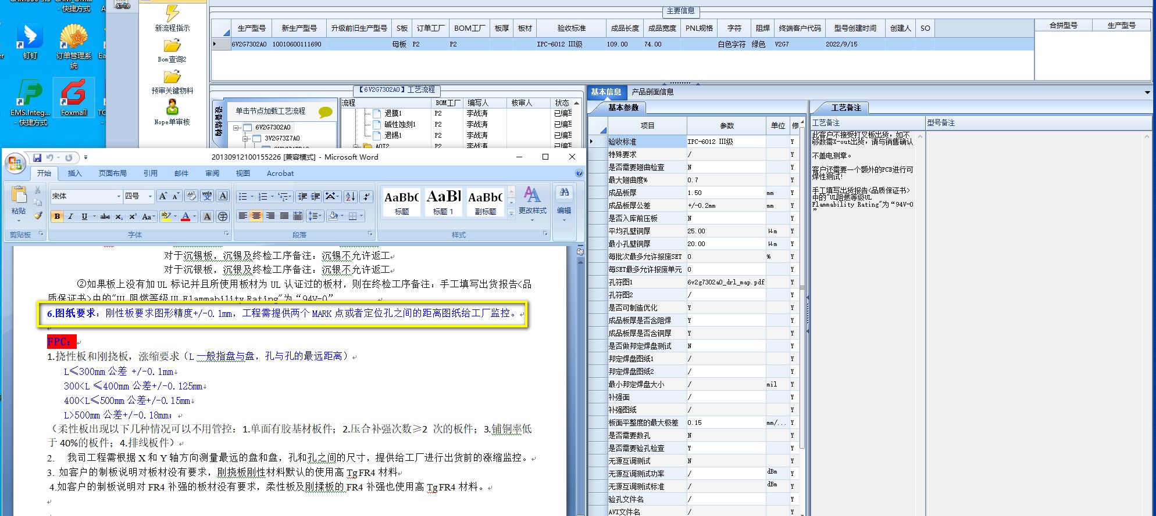Apply the 副标题 quick style
This screenshot has height=516, width=1156.
click(485, 202)
